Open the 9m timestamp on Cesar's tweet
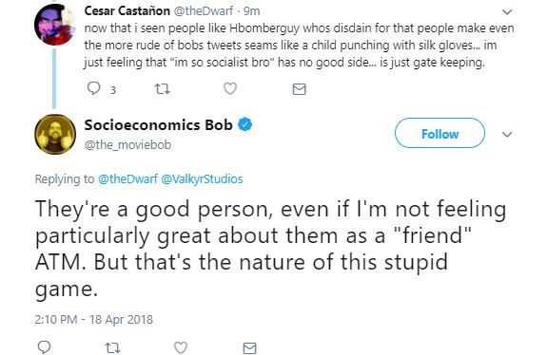This screenshot has width=547, height=355. click(251, 11)
